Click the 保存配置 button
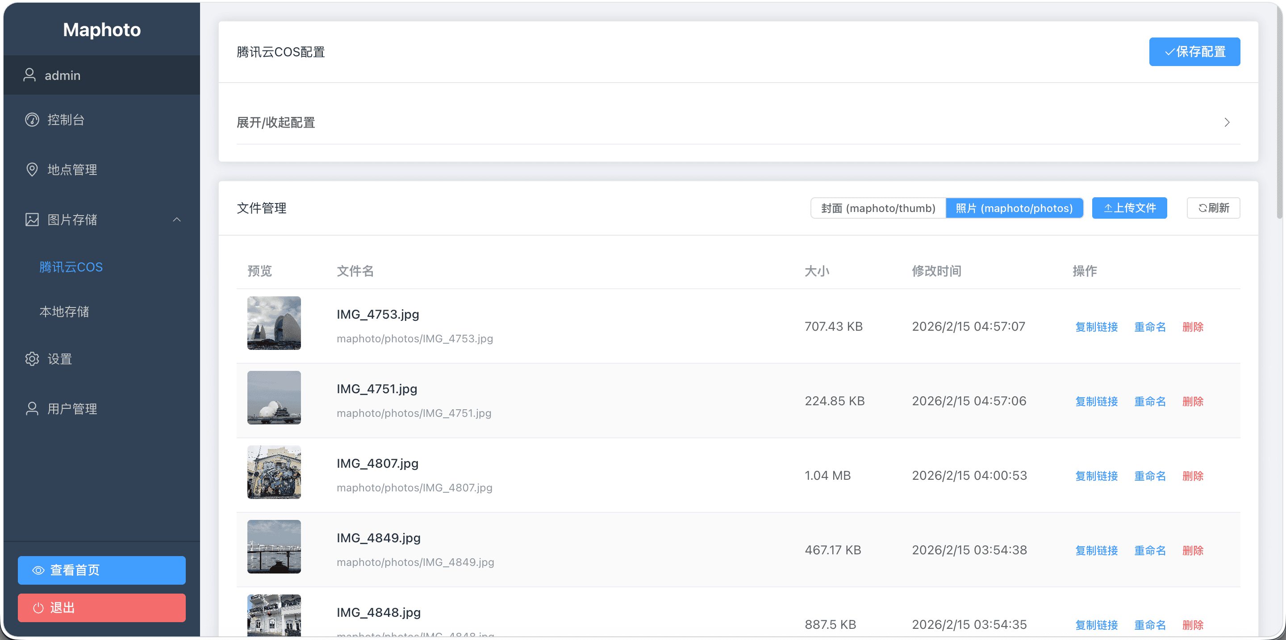Viewport: 1286px width, 640px height. coord(1194,51)
